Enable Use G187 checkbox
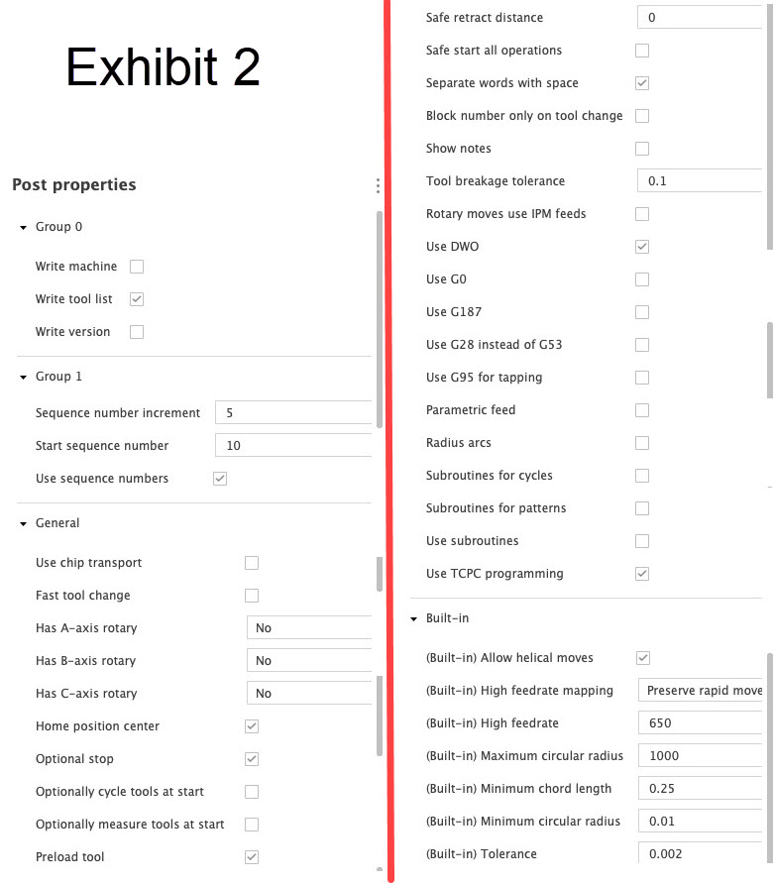The height and width of the screenshot is (884, 773). pos(642,312)
